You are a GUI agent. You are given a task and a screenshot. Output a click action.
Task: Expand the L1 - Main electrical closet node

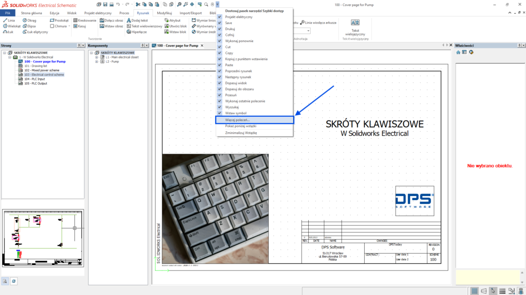(97, 57)
